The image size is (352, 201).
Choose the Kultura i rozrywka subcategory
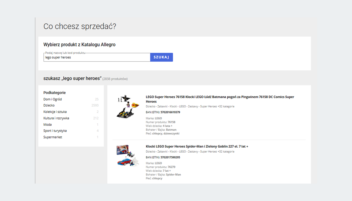point(56,118)
